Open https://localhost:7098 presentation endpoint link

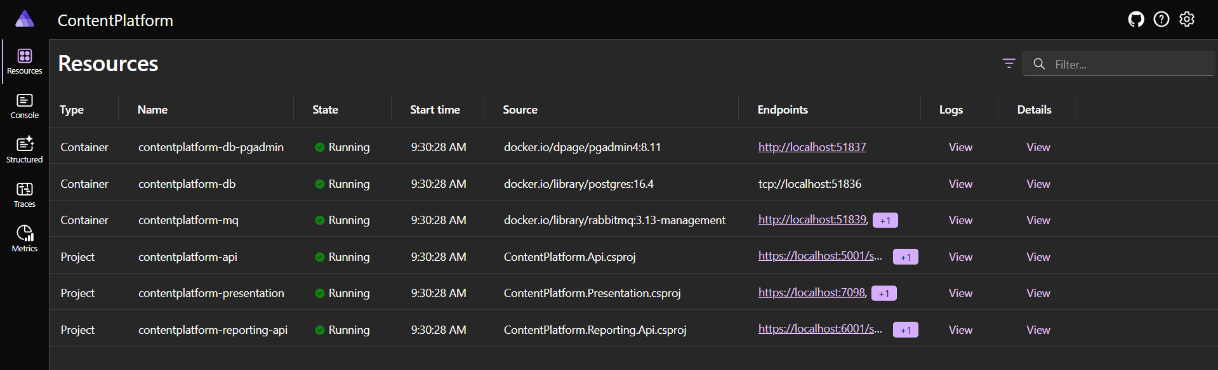(x=811, y=293)
